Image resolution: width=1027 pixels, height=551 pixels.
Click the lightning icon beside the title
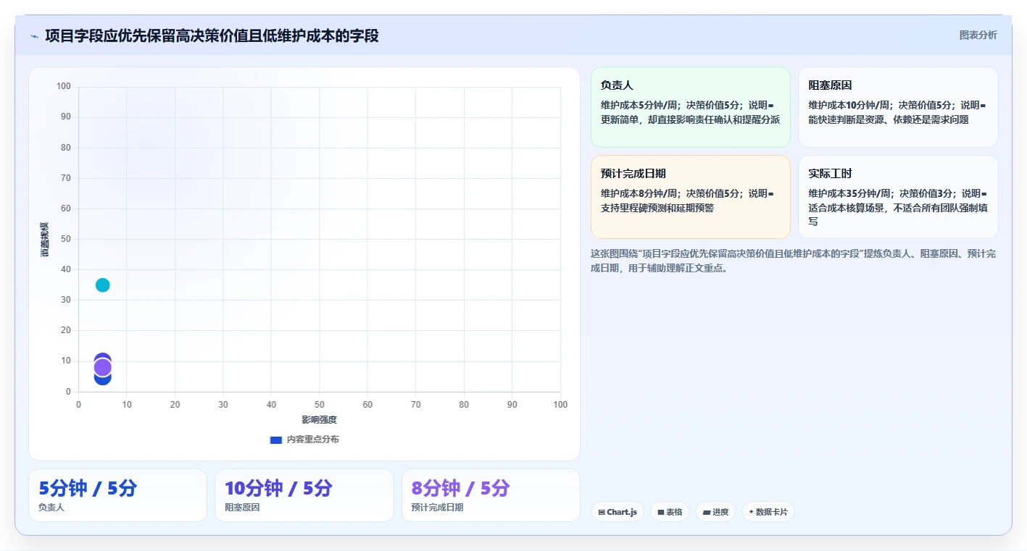[x=35, y=36]
